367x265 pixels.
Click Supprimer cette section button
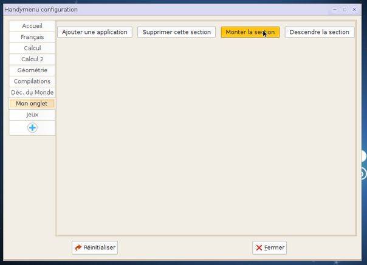click(x=176, y=32)
